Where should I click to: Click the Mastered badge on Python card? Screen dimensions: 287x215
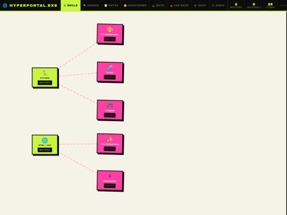45,83
